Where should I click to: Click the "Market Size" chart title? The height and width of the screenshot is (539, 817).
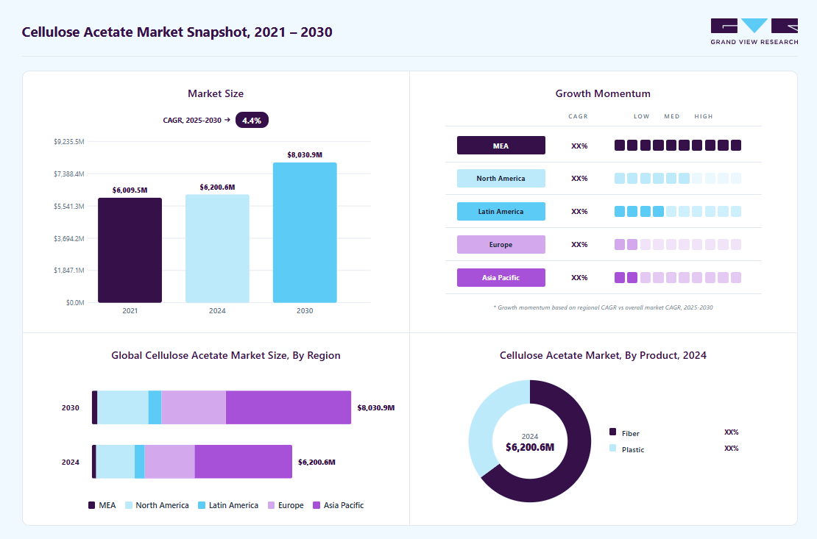216,93
